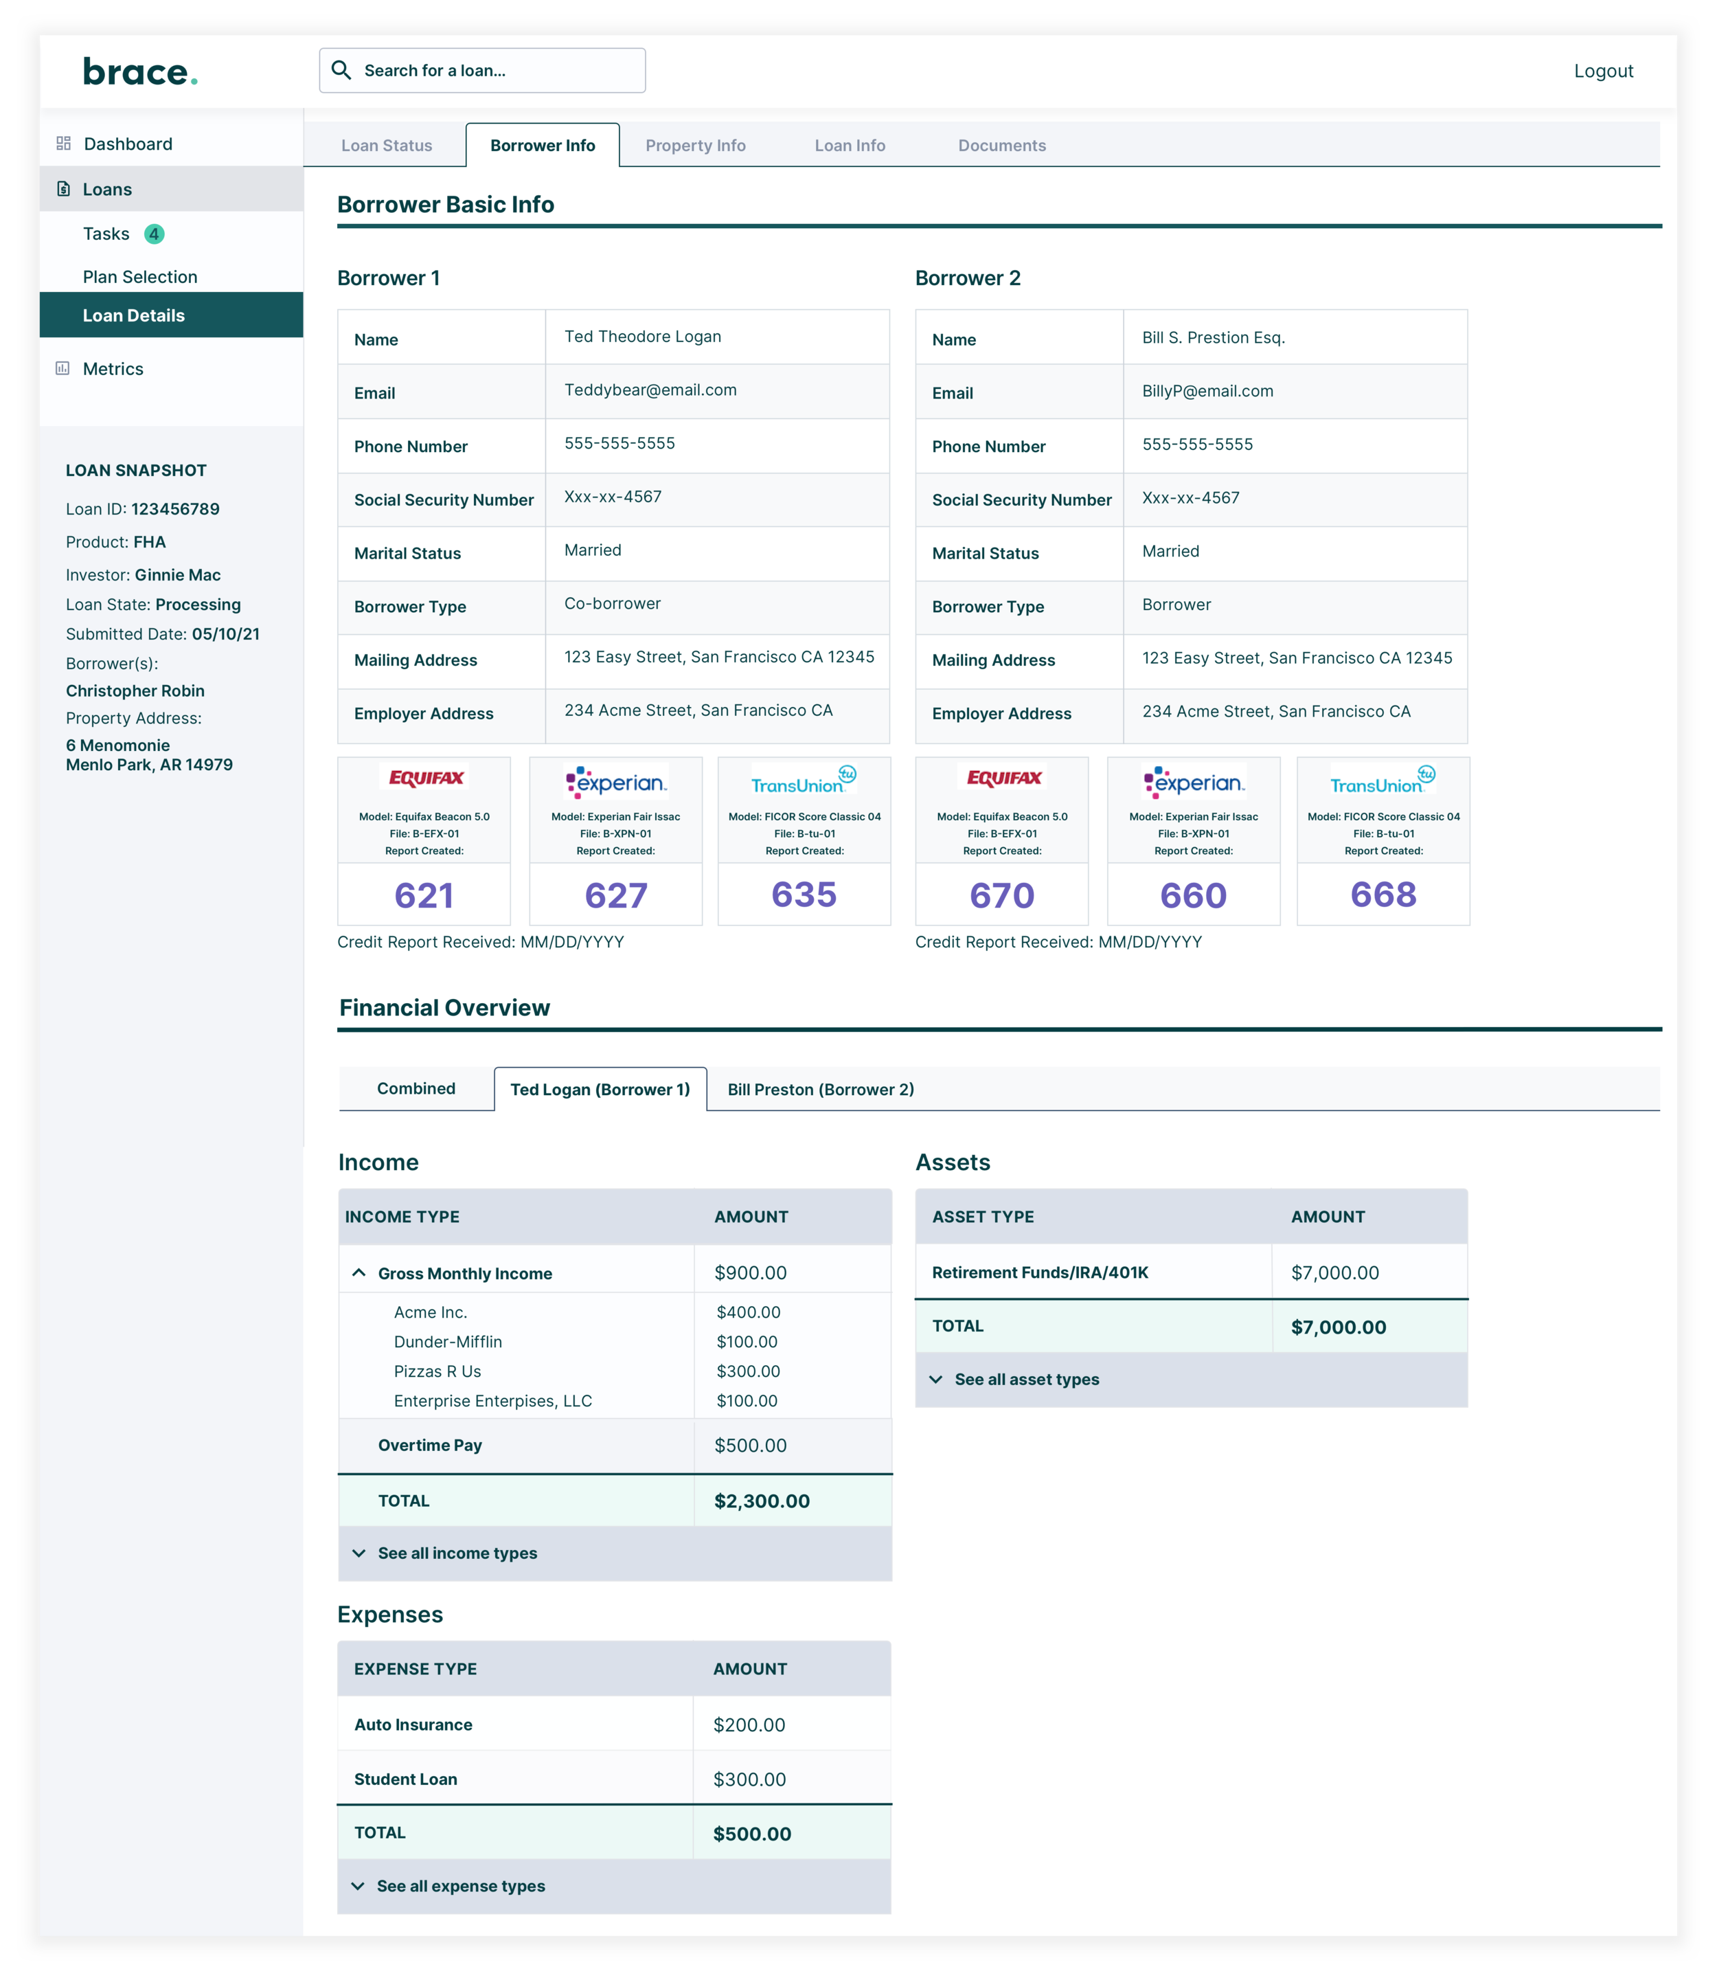Viewport: 1717px width, 1978px height.
Task: Click Borrower 1 TransUnion score 635
Action: click(804, 894)
